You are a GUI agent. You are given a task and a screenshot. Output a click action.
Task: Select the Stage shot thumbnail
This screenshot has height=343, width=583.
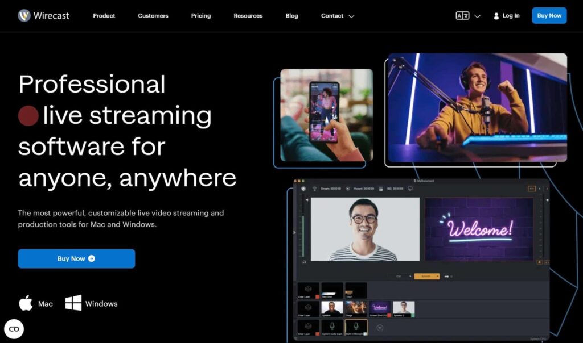[x=356, y=309]
